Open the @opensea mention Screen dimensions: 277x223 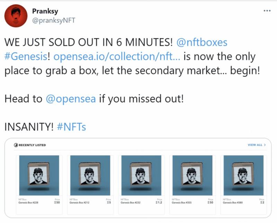click(x=71, y=99)
